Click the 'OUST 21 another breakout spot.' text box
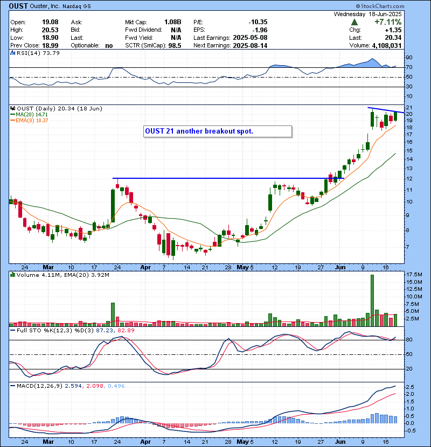 pyautogui.click(x=217, y=131)
